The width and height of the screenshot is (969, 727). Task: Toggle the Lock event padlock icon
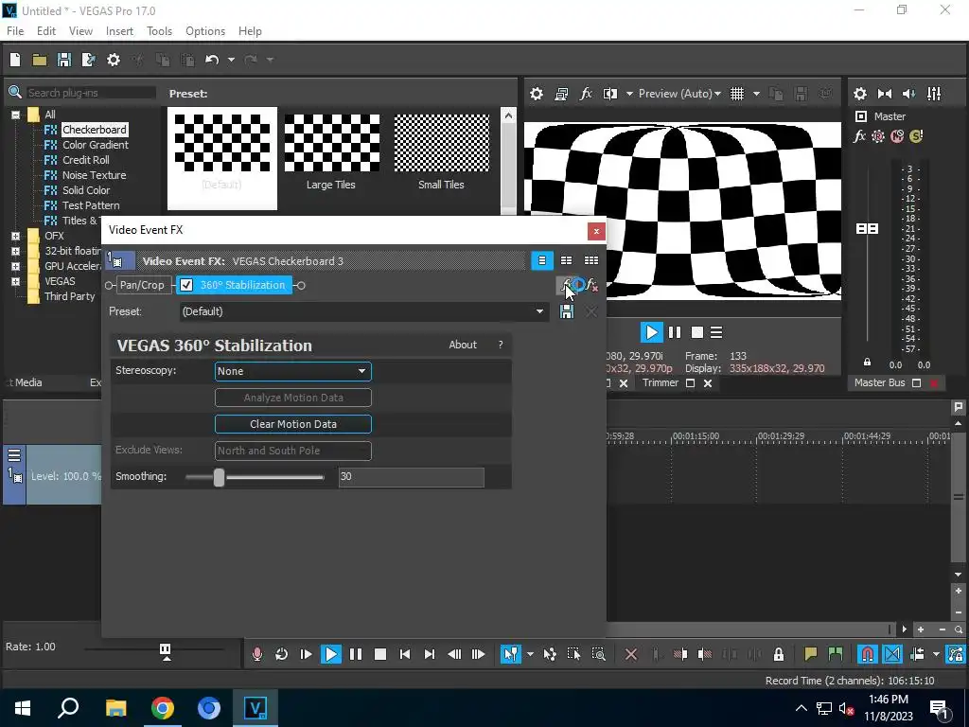pyautogui.click(x=779, y=654)
